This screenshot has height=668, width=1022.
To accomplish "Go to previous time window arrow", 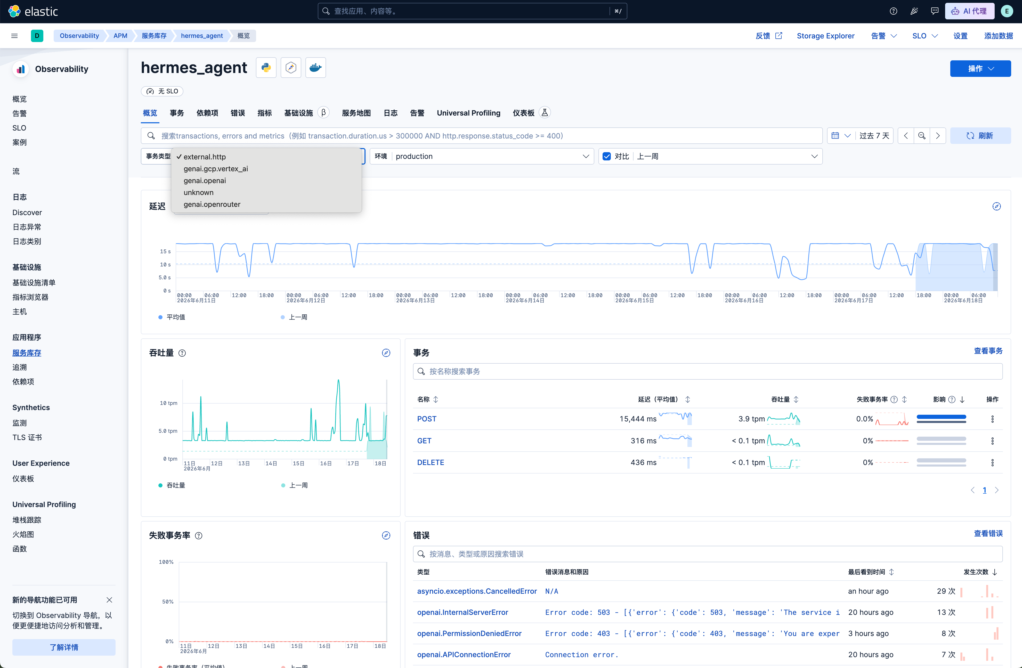I will [x=906, y=136].
